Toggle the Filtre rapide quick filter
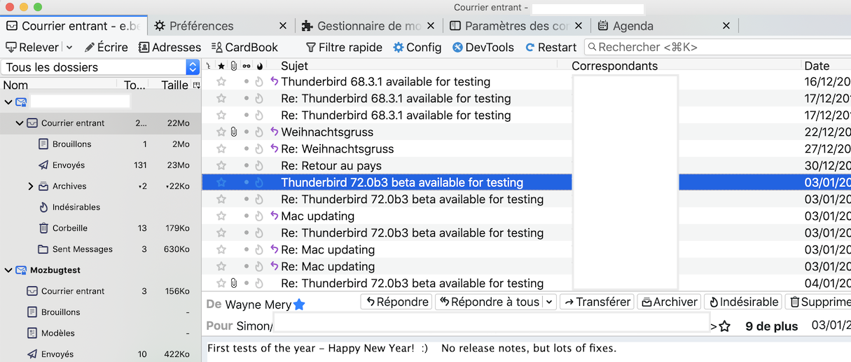This screenshot has height=362, width=851. [344, 48]
